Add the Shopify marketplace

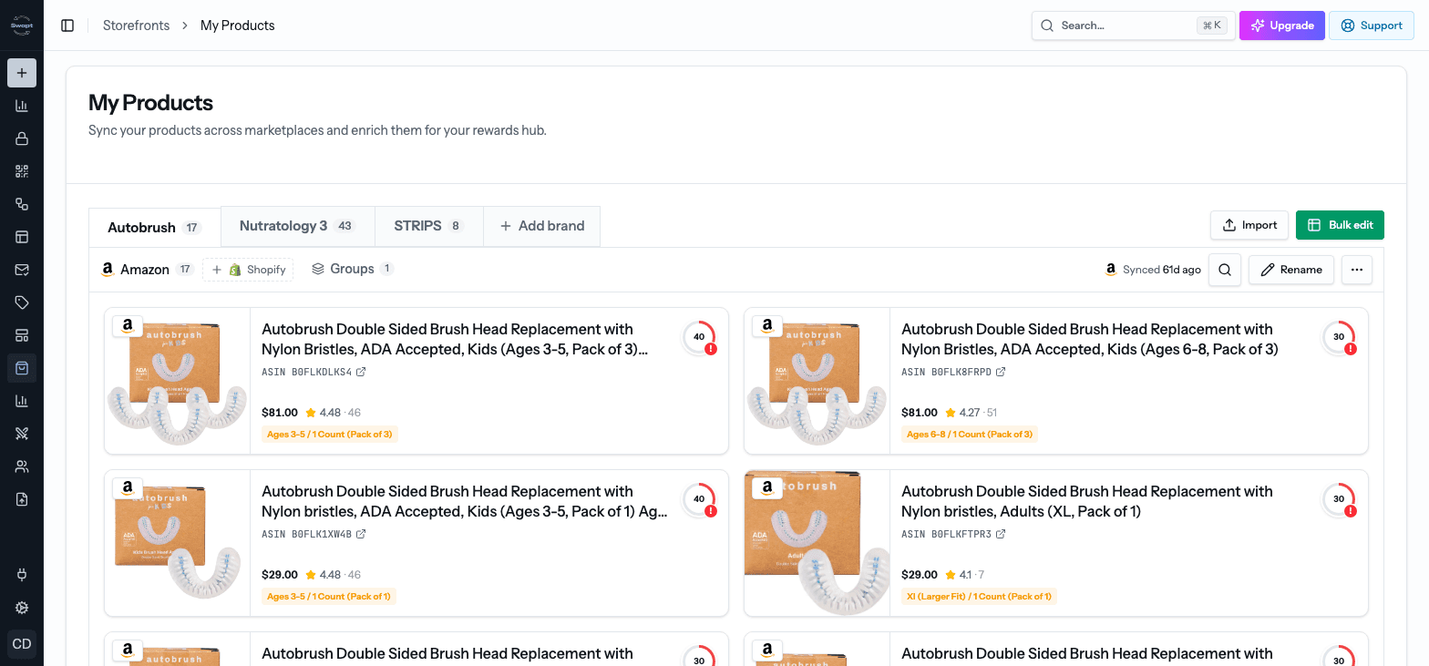tap(248, 270)
